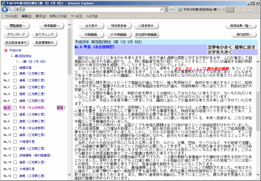The height and width of the screenshot is (181, 261).
Task: Open No.13 政策課長(西村隆嘉君) link
Action: pyautogui.click(x=35, y=155)
